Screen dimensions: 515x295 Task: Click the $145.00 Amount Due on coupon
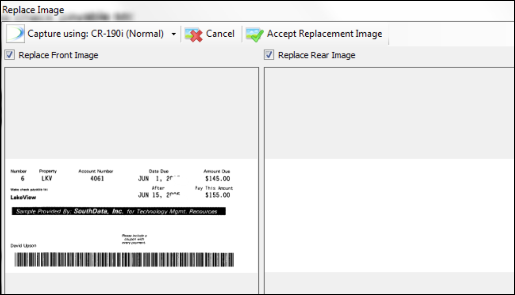tap(217, 179)
